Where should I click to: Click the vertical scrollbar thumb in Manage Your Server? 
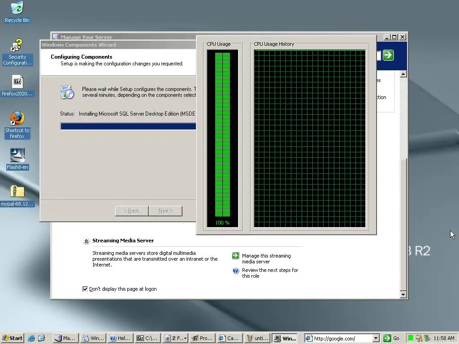click(x=403, y=225)
